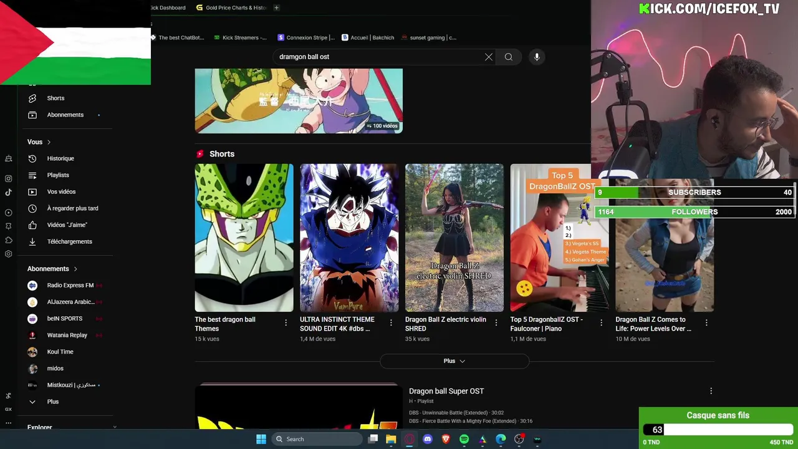The width and height of the screenshot is (798, 449).
Task: Open Téléchargements downloads page
Action: tap(69, 241)
